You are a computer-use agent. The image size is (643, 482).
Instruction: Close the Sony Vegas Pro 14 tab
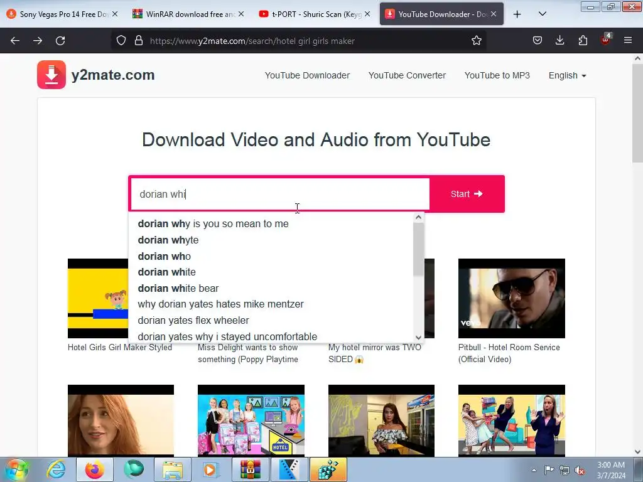point(115,14)
